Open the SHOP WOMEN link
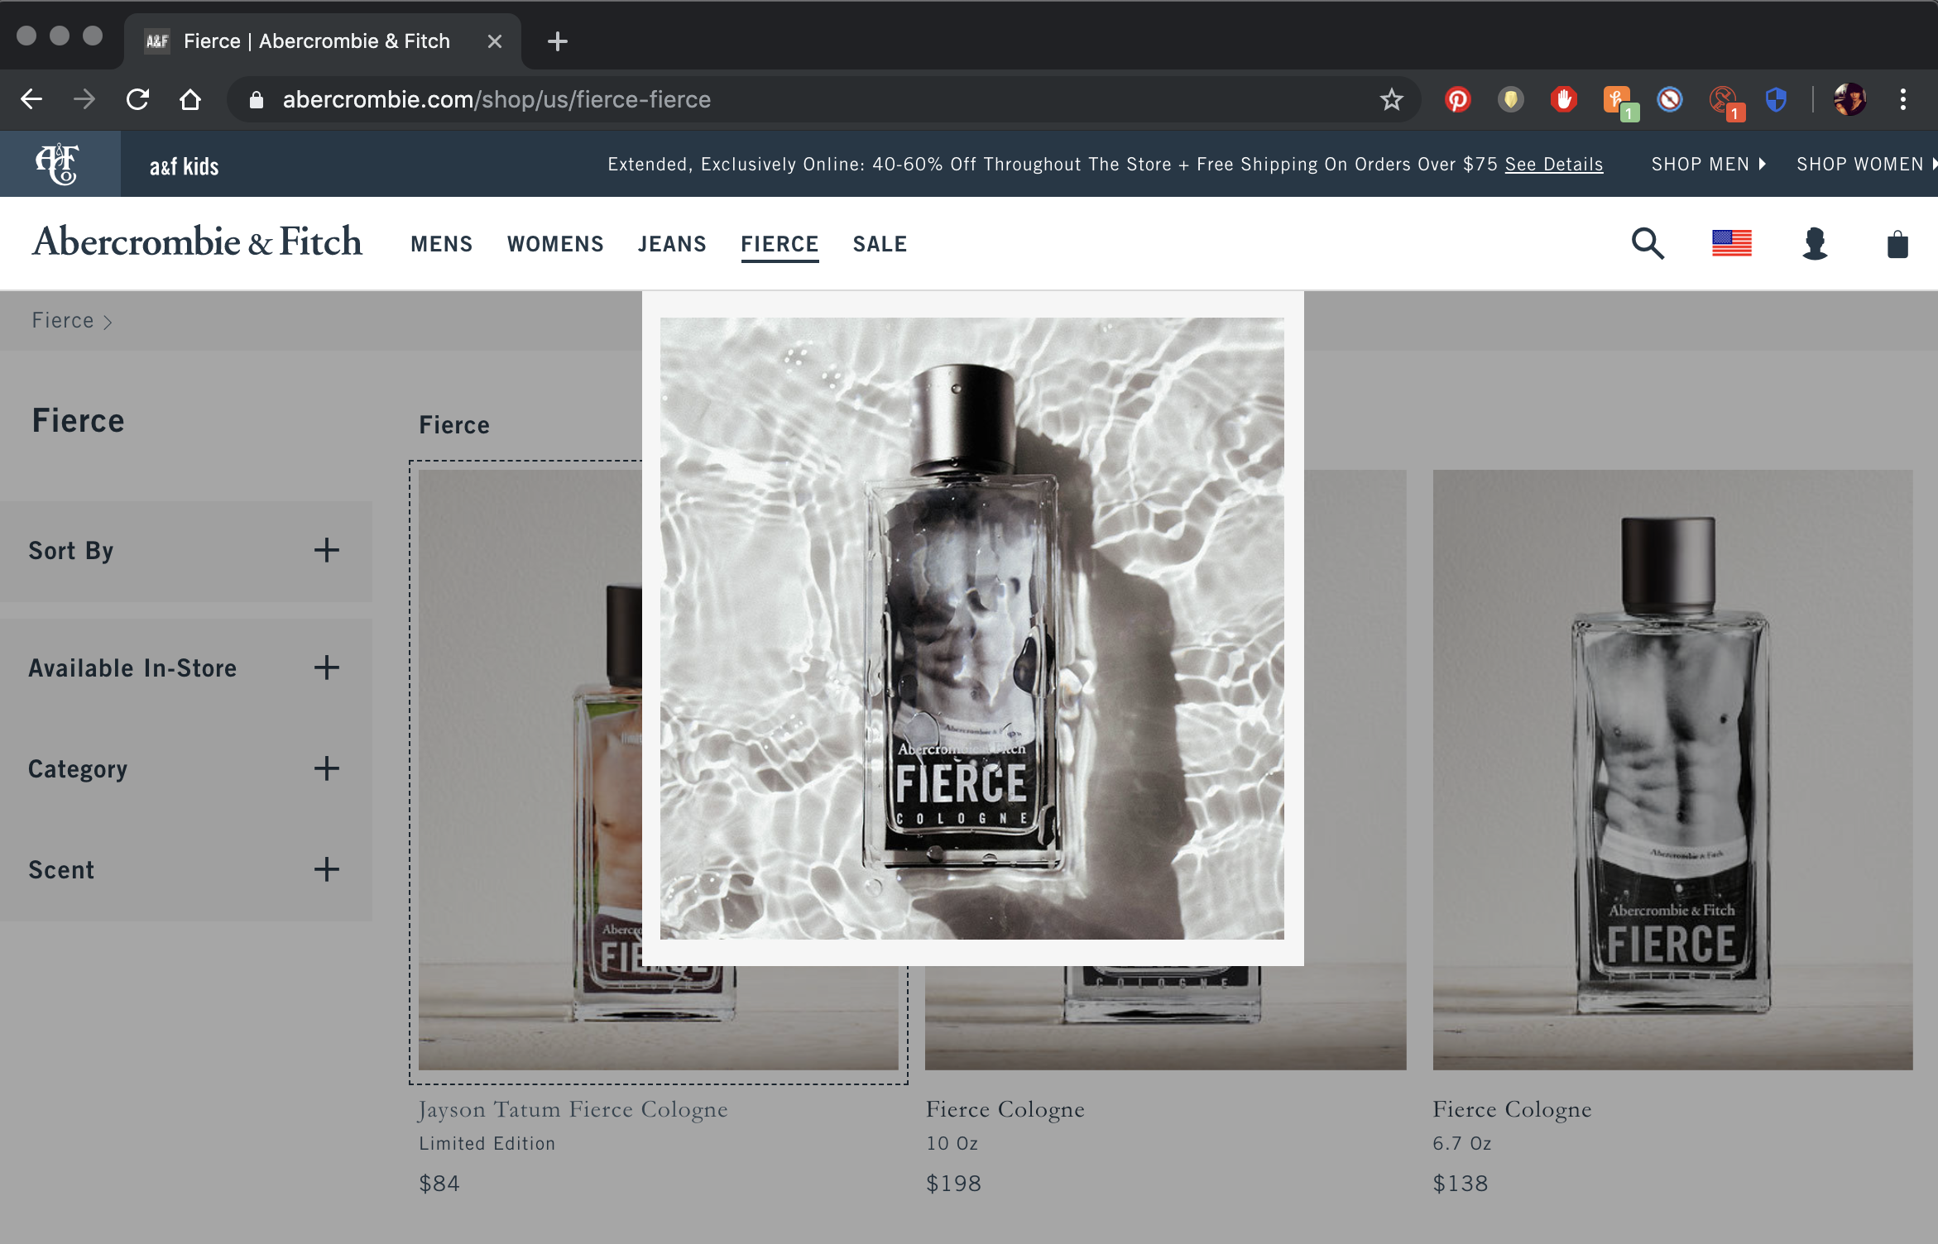1938x1244 pixels. click(x=1867, y=164)
